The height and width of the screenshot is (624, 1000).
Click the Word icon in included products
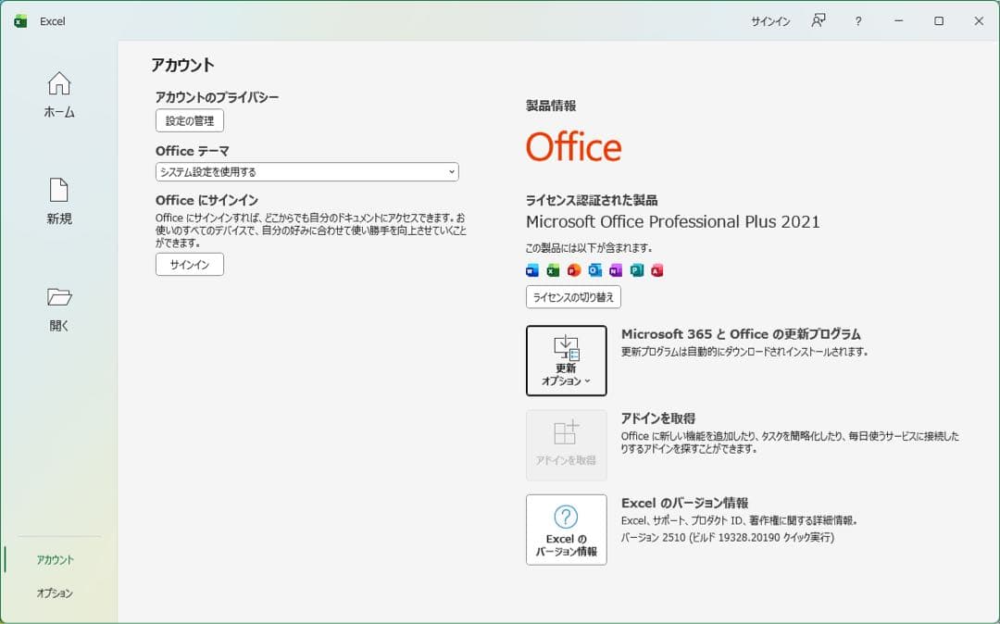click(531, 269)
